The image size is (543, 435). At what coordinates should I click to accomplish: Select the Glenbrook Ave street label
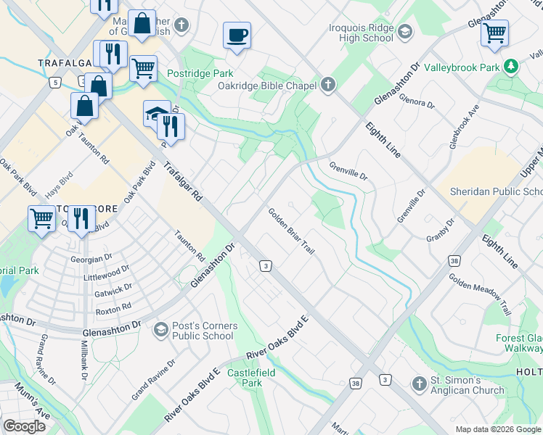pos(465,127)
